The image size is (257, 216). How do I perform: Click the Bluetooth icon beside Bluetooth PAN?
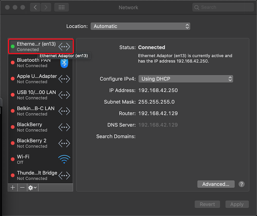pyautogui.click(x=64, y=63)
